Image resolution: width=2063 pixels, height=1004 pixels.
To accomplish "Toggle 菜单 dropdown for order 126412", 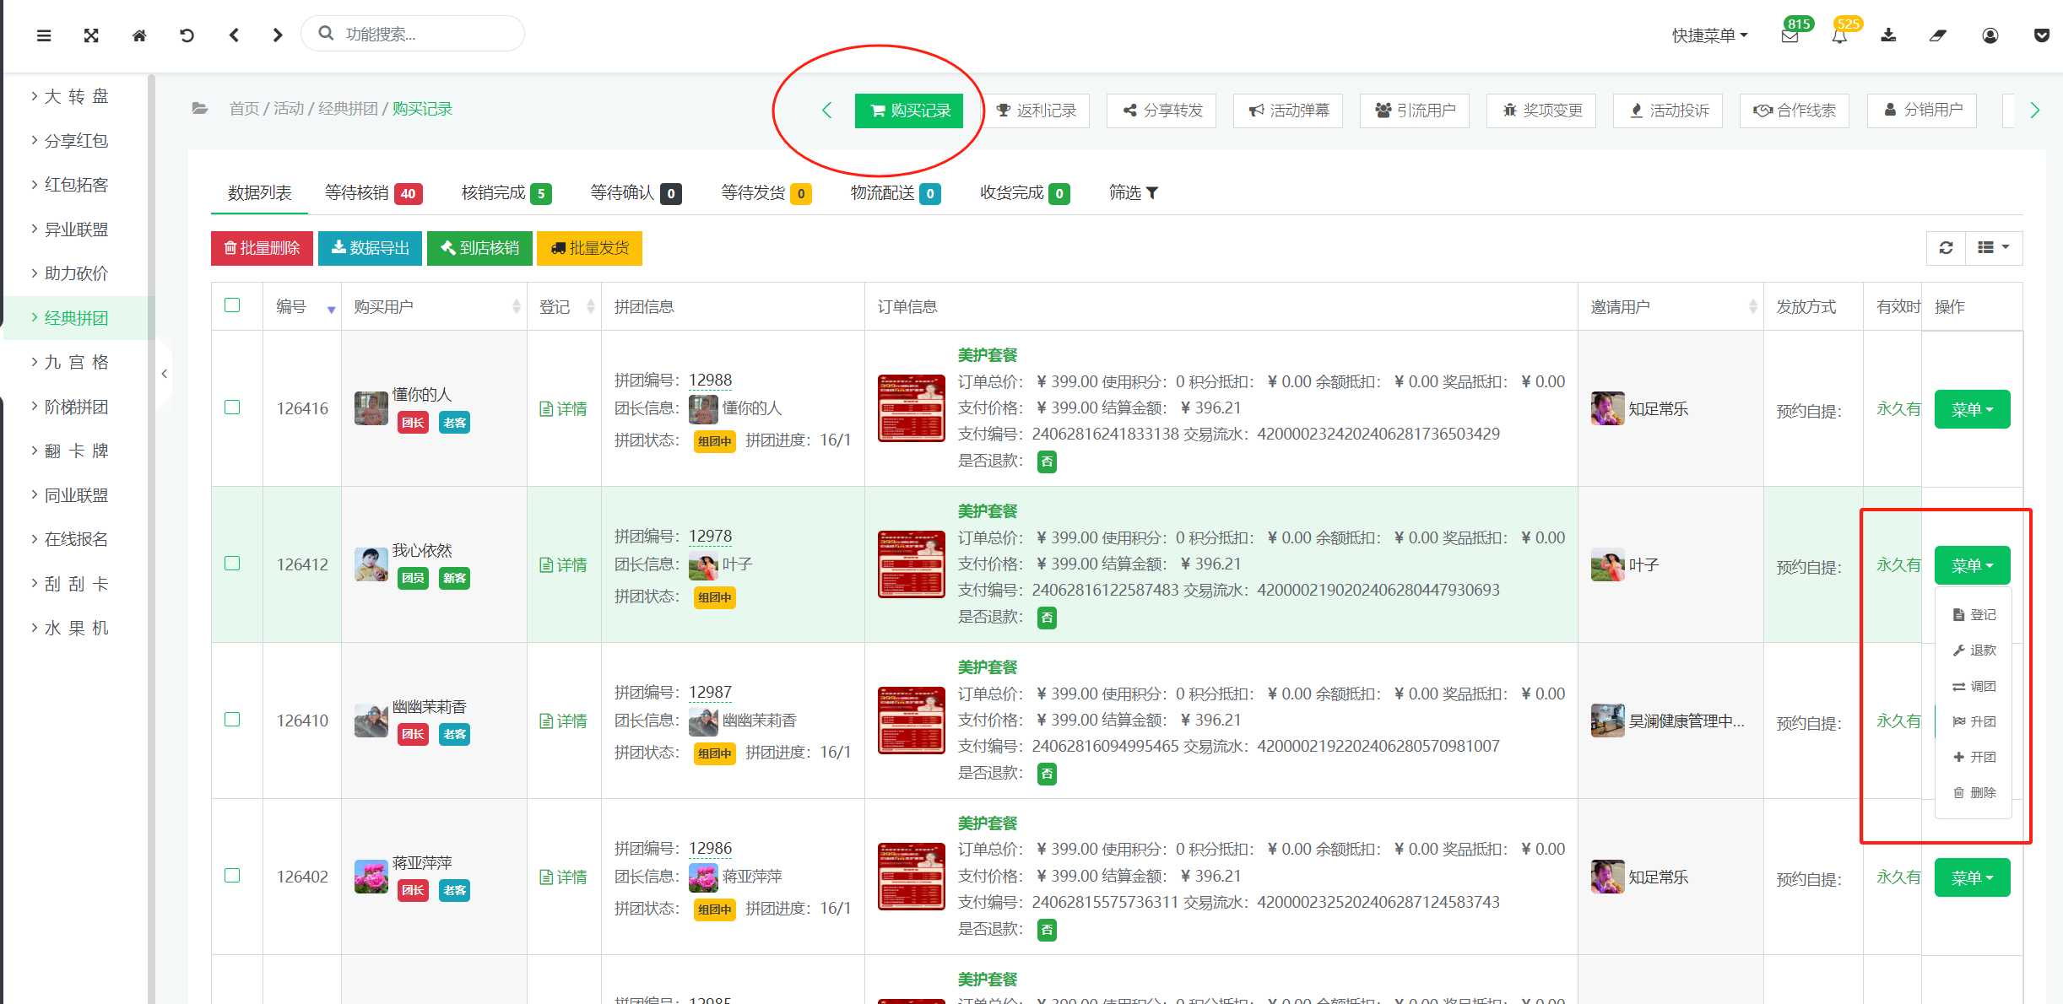I will [x=1972, y=565].
